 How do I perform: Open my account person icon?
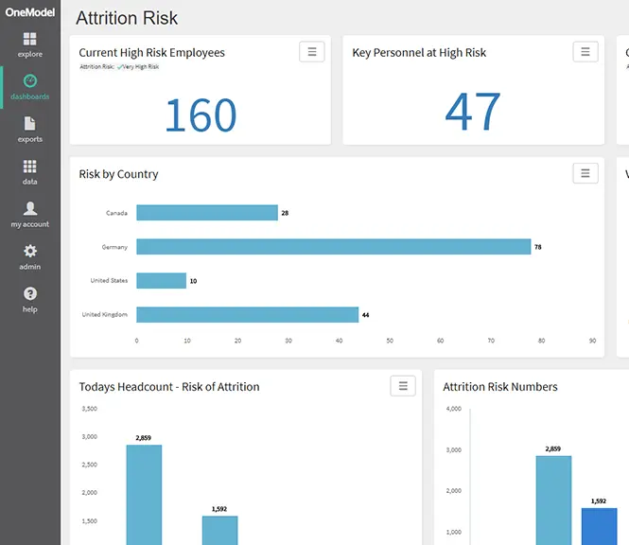[x=30, y=209]
